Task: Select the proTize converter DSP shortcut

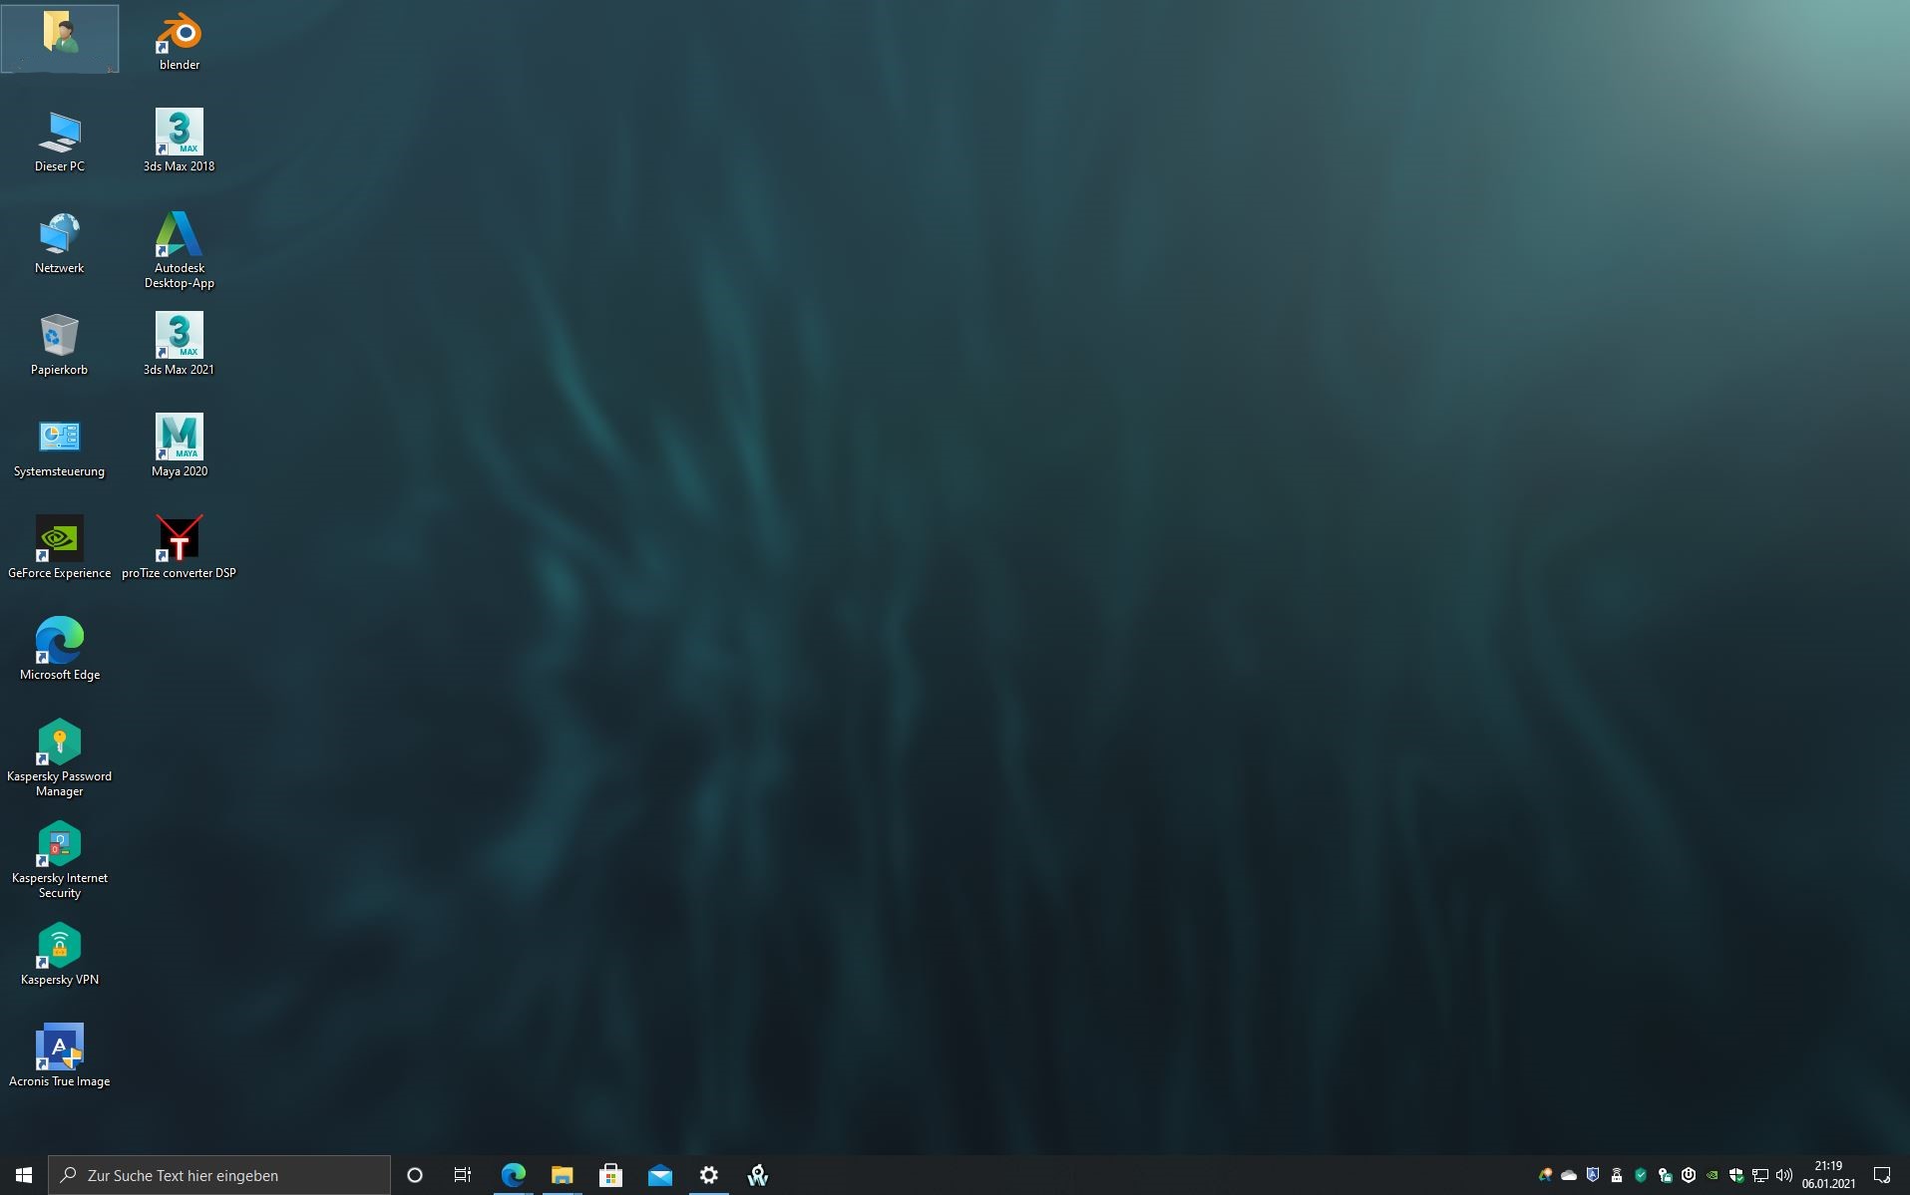Action: (180, 548)
